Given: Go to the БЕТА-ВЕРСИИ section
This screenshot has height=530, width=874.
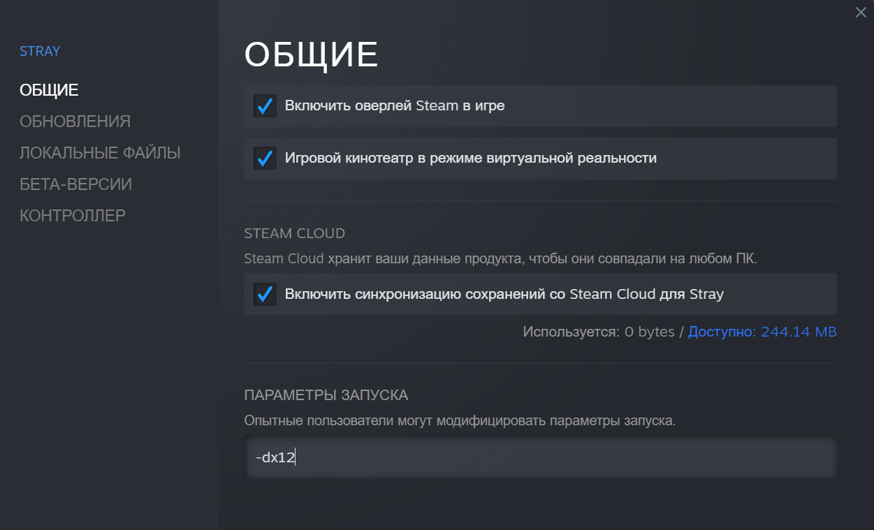Looking at the screenshot, I should click(75, 184).
